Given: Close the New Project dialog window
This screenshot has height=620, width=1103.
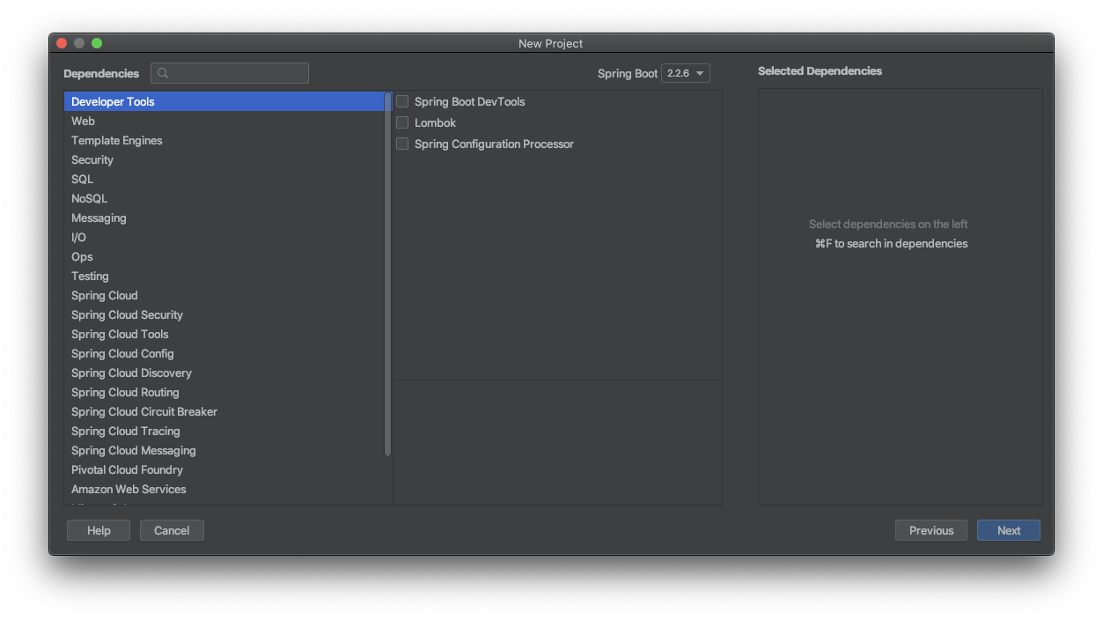Looking at the screenshot, I should coord(62,43).
